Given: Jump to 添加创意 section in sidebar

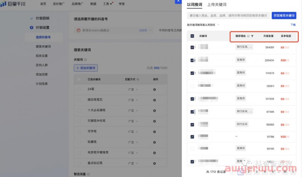Looking at the screenshot, I should coord(42,74).
